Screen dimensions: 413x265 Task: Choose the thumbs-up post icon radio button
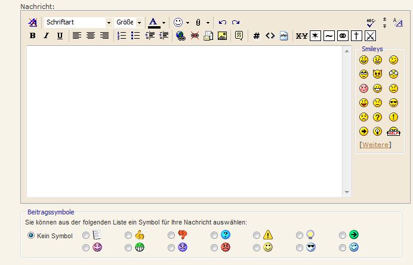[128, 235]
